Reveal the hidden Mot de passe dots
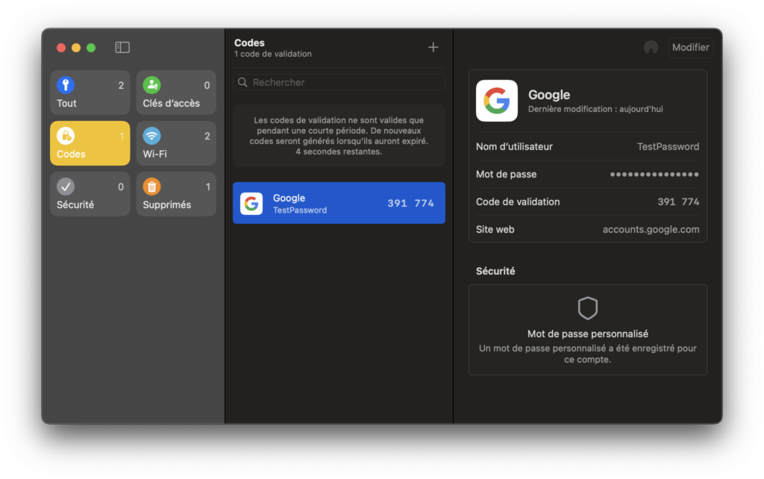 point(654,175)
